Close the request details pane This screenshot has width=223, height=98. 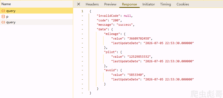pos(79,4)
